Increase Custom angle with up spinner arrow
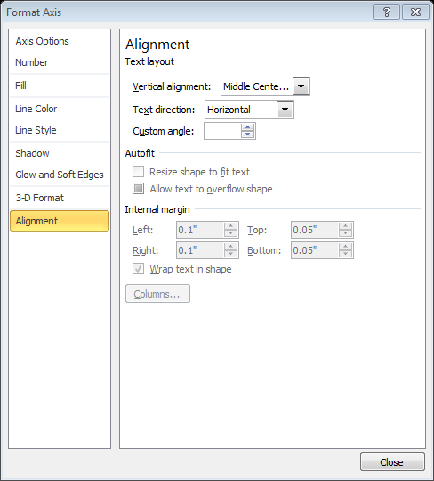 point(247,127)
